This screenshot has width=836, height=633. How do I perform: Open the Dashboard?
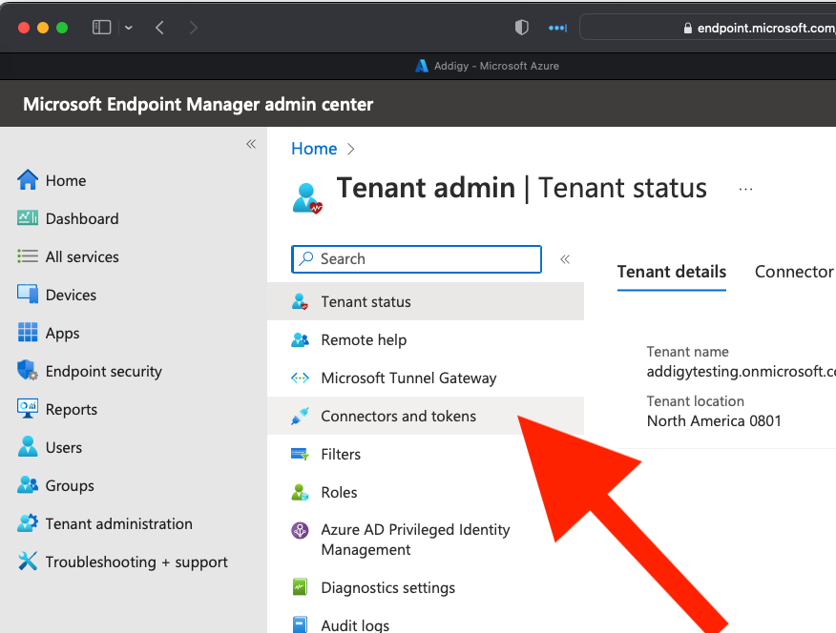pyautogui.click(x=79, y=218)
